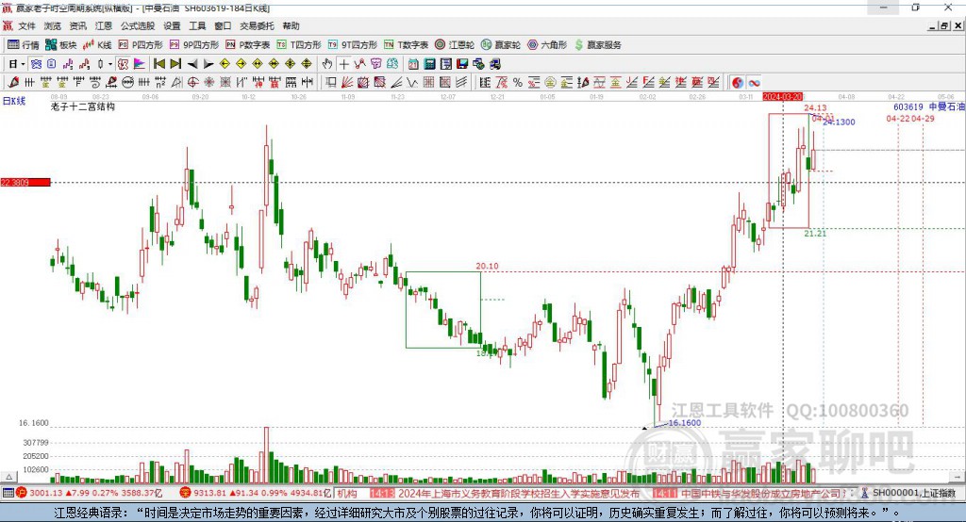Open the 江恩轮 Gann wheel

455,45
